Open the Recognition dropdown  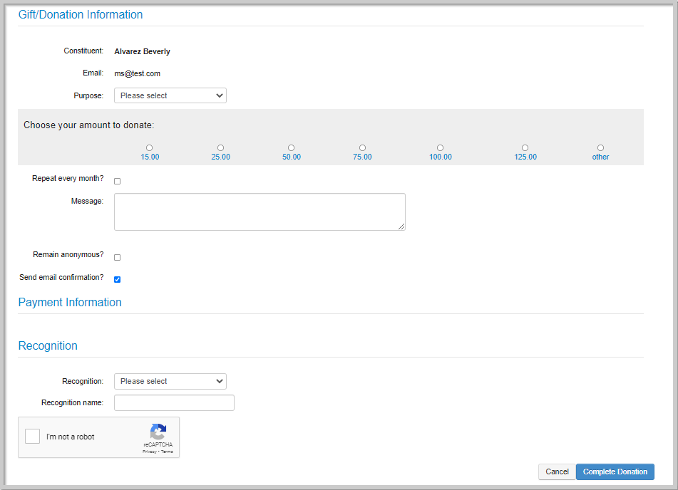[x=170, y=381]
